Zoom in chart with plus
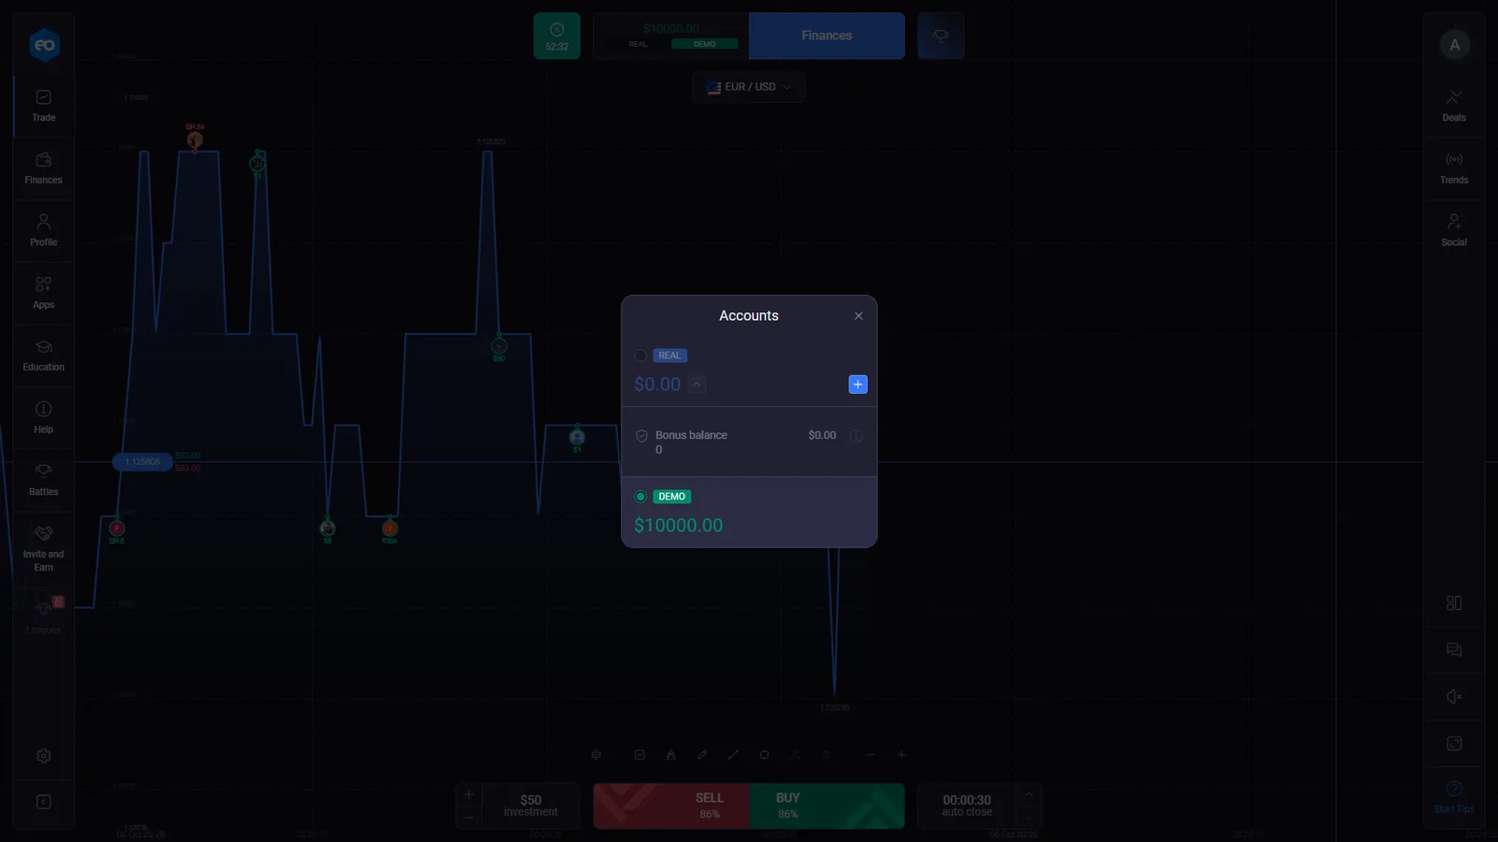The height and width of the screenshot is (842, 1498). pos(902,755)
